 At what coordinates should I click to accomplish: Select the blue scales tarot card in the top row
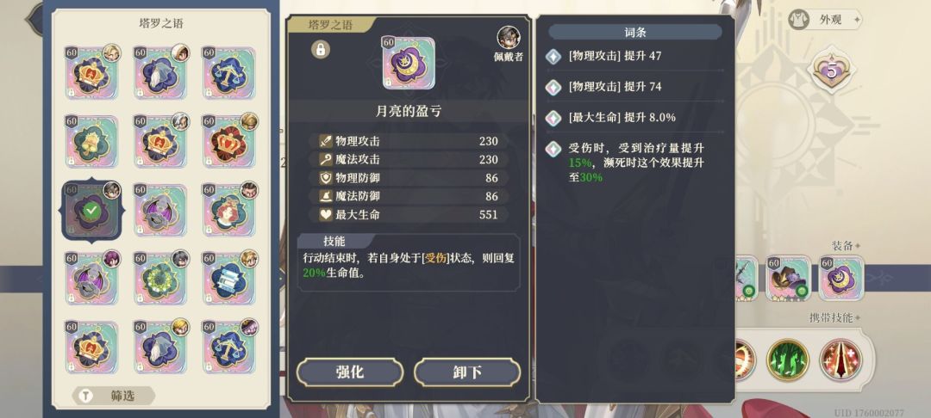pos(229,73)
